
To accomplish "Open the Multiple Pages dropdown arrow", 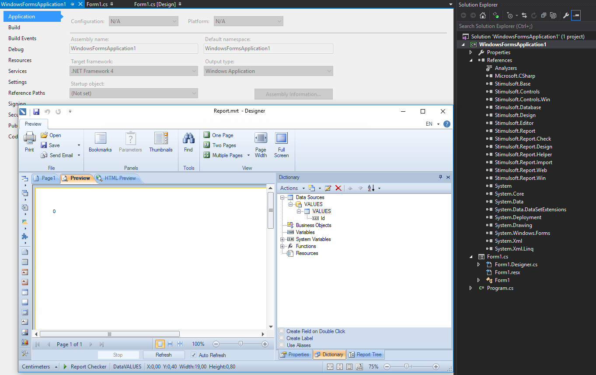I will [248, 155].
